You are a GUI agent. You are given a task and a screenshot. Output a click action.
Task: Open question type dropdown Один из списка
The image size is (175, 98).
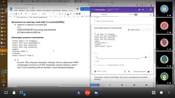[x=139, y=30]
